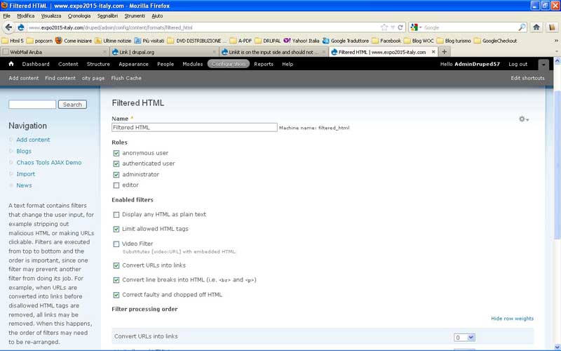
Task: Click the search magnifier in Google box
Action: (522, 27)
